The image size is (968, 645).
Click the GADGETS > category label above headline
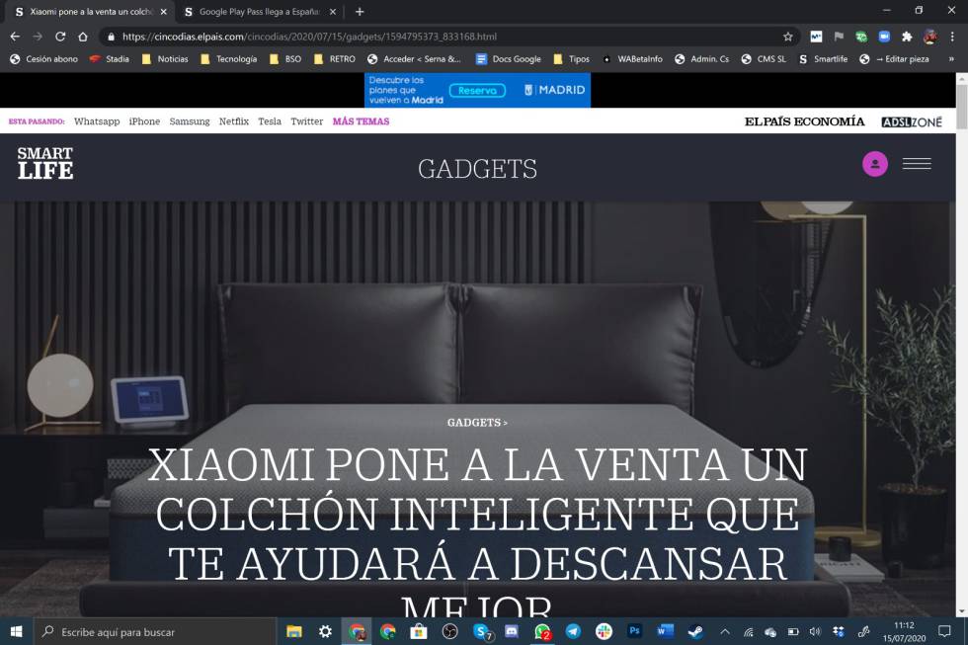click(x=477, y=423)
